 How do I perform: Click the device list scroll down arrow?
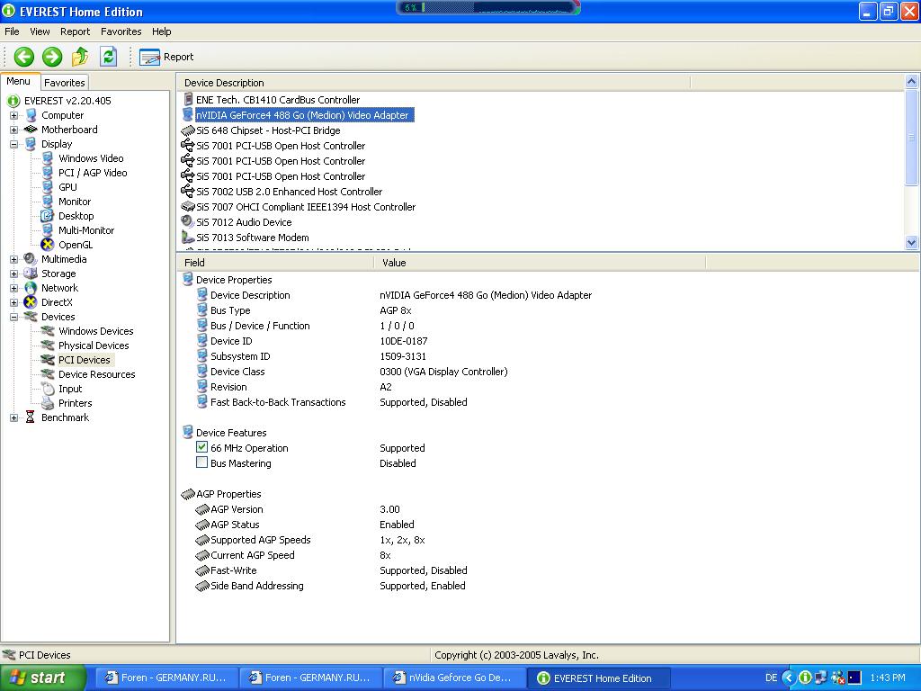pyautogui.click(x=912, y=242)
